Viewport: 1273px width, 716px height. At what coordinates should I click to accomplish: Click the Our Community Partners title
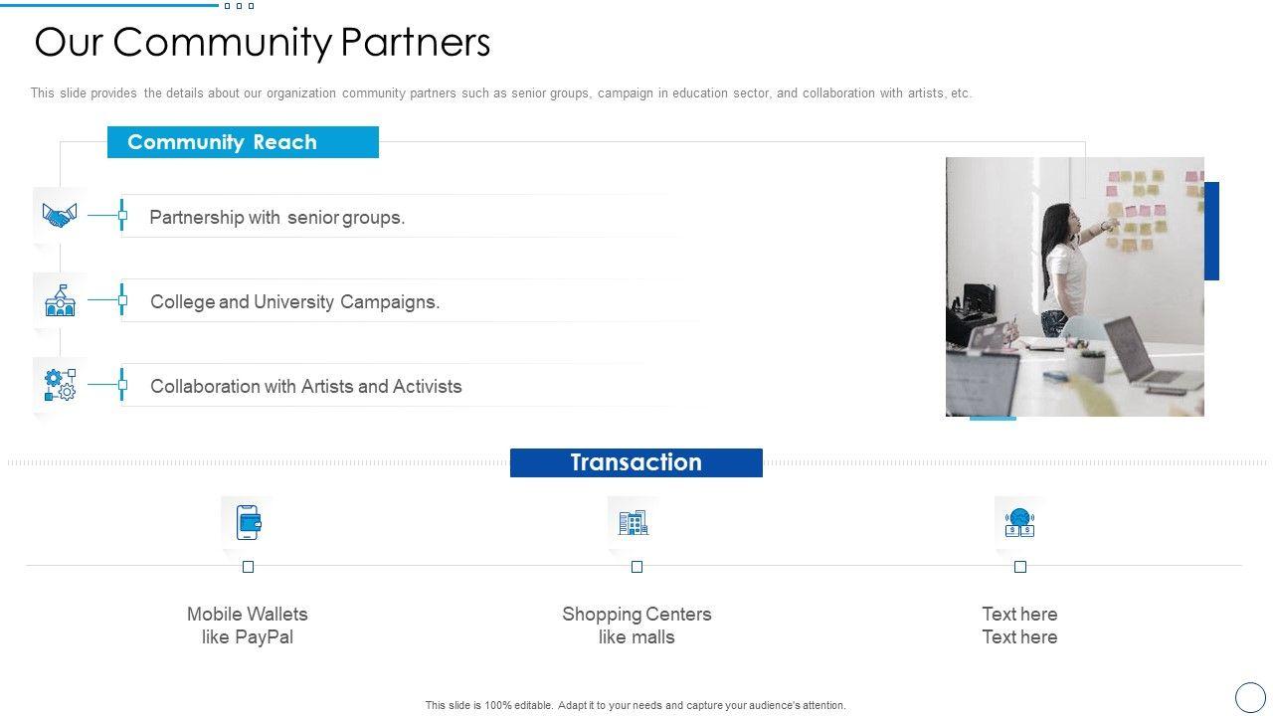263,43
